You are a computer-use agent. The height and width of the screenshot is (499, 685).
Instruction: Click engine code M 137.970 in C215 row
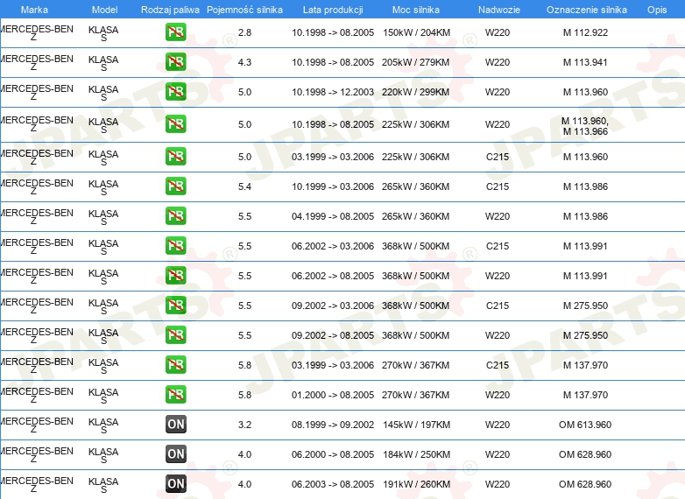coord(585,364)
